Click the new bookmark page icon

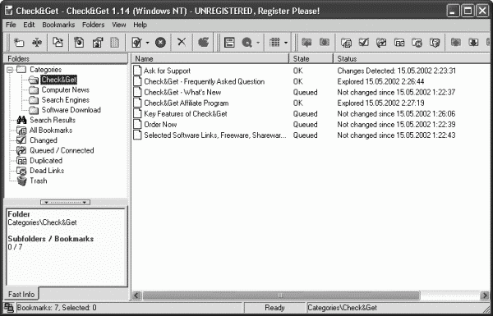(x=79, y=43)
